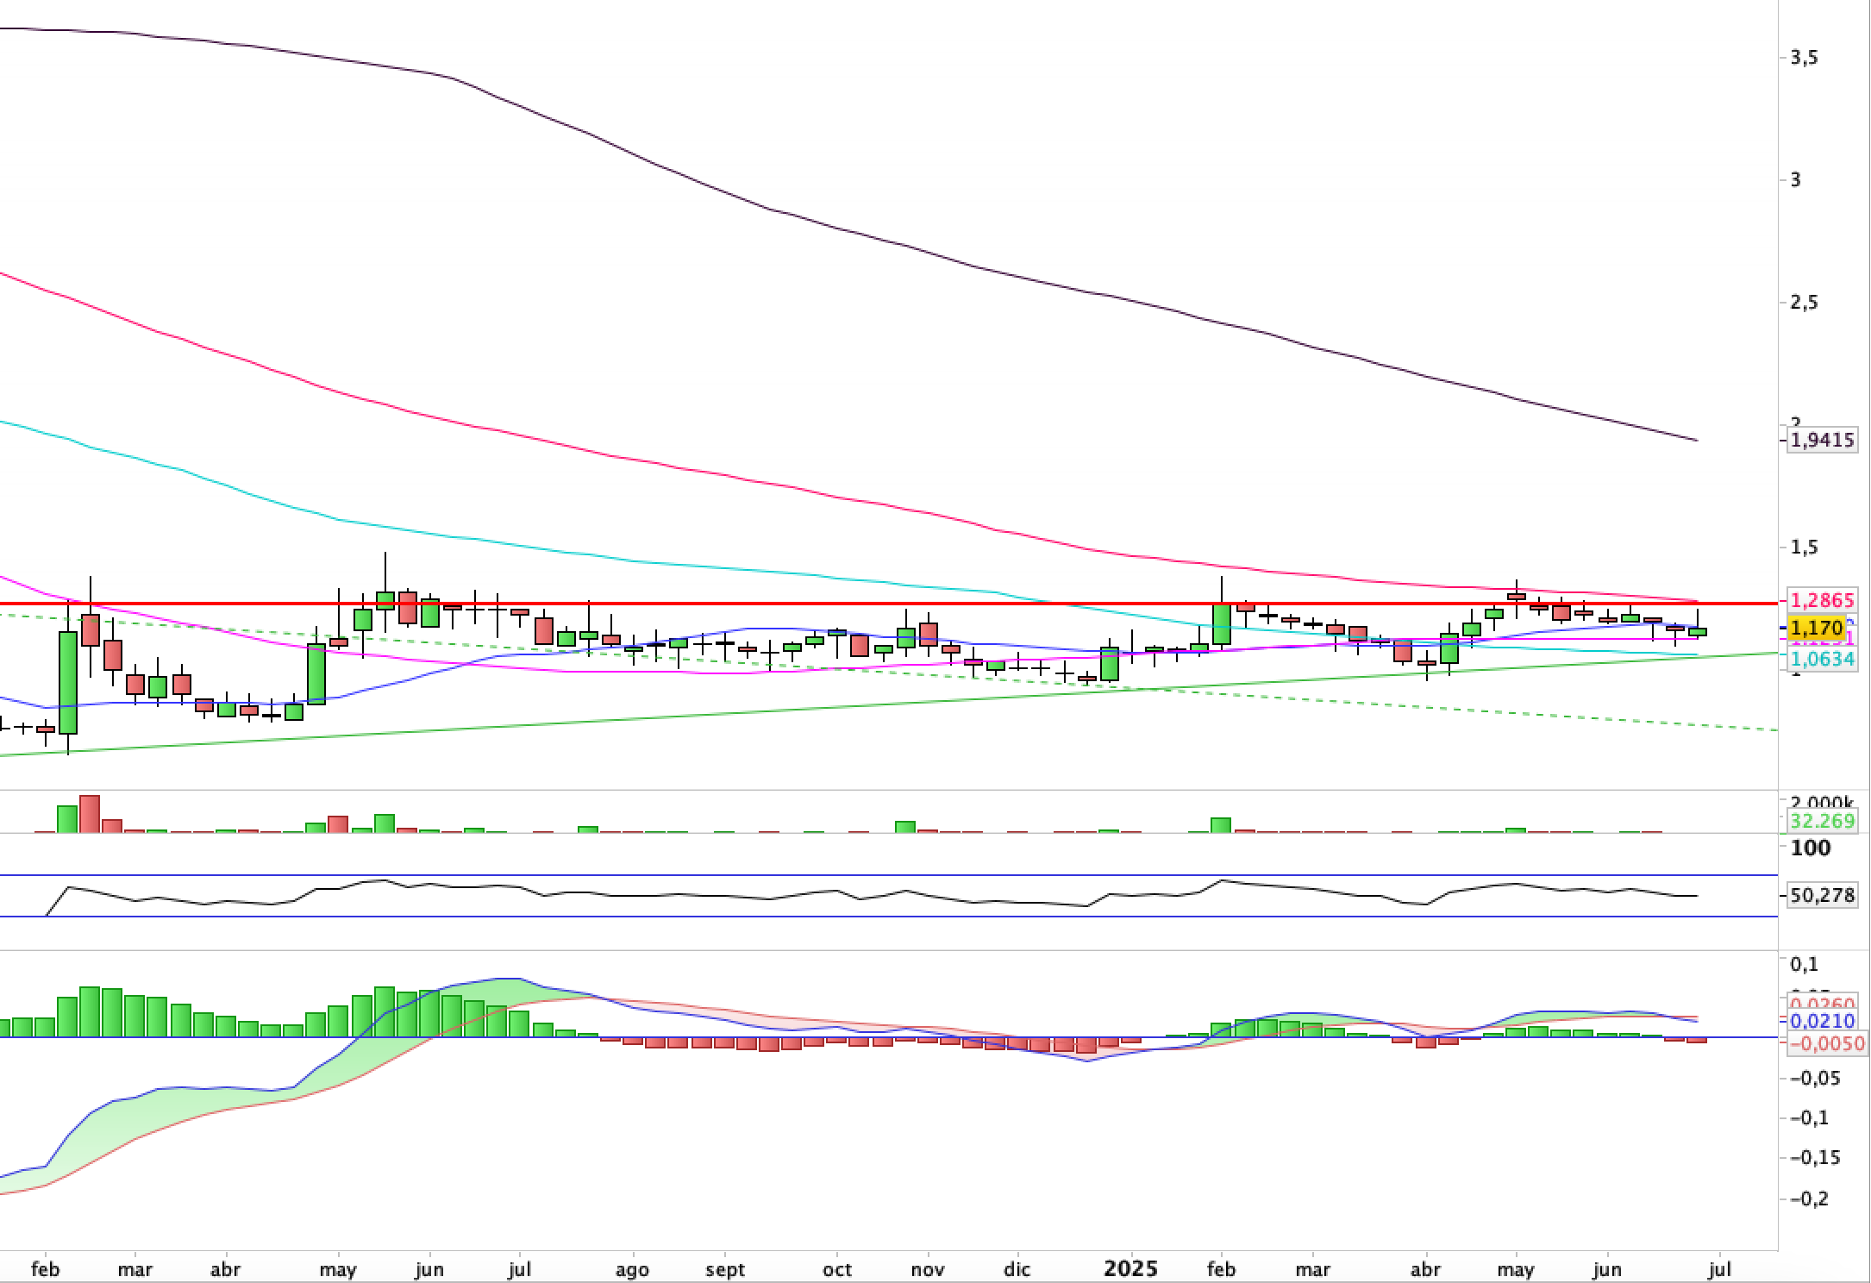Click the -0,2 MACD axis label

click(x=1809, y=1199)
